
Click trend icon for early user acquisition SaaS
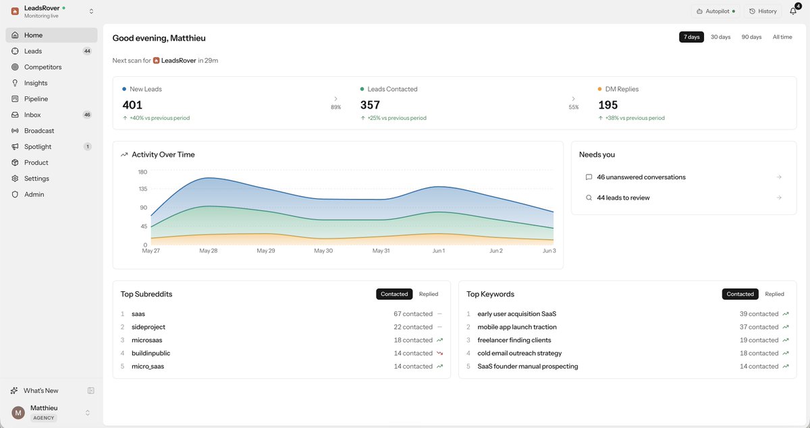point(786,314)
